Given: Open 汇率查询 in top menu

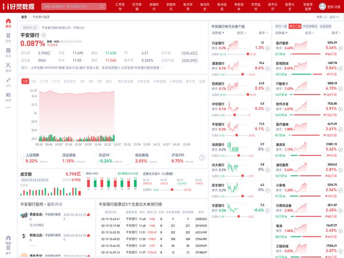Looking at the screenshot, I should (120, 7).
